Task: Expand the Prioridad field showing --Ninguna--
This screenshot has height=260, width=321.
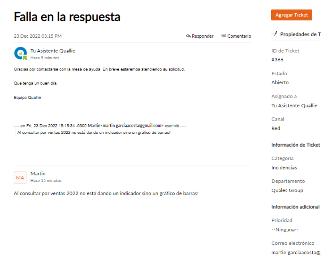Action: point(285,230)
